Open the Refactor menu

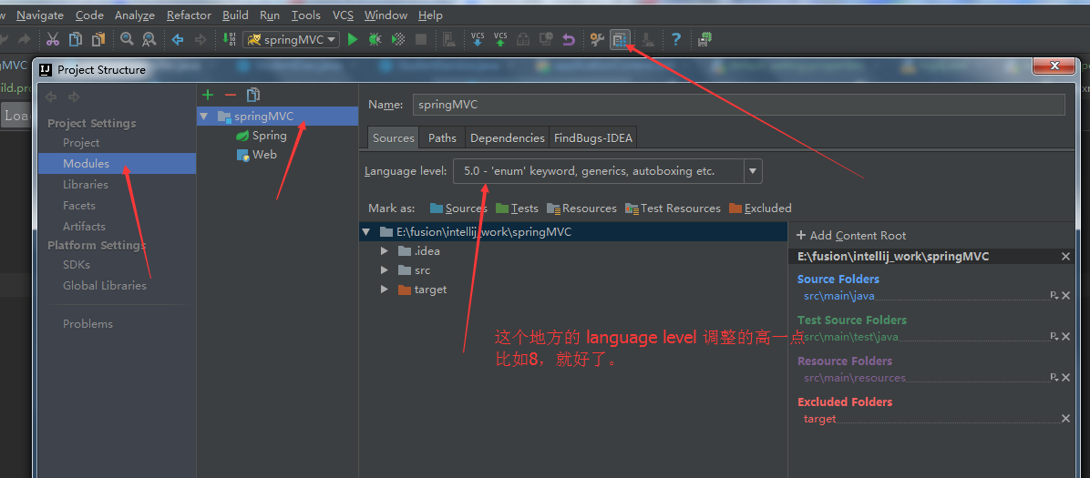[189, 15]
